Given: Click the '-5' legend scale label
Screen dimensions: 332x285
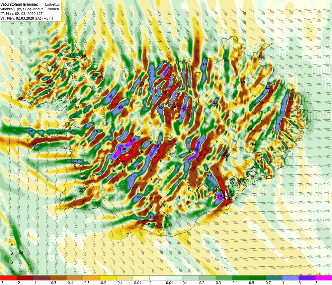Looking at the screenshot, I should [x=2, y=283].
